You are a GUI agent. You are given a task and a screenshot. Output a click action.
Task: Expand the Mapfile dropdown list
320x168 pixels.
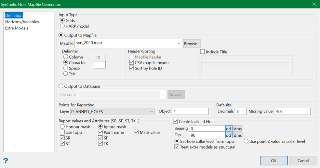coord(179,44)
